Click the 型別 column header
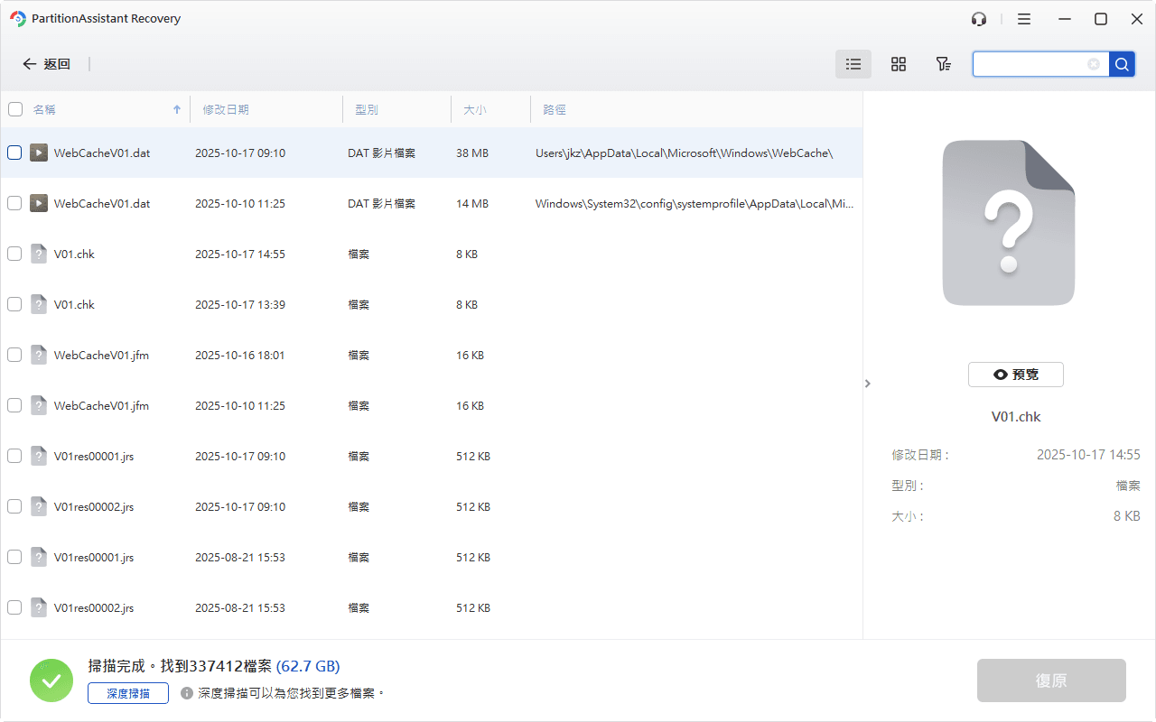 coord(367,109)
